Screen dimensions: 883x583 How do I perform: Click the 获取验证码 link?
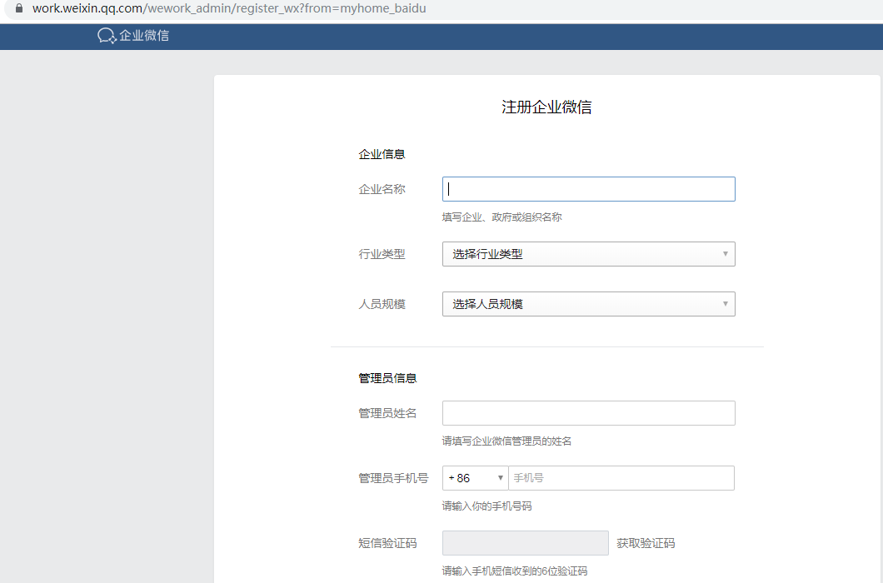point(646,544)
